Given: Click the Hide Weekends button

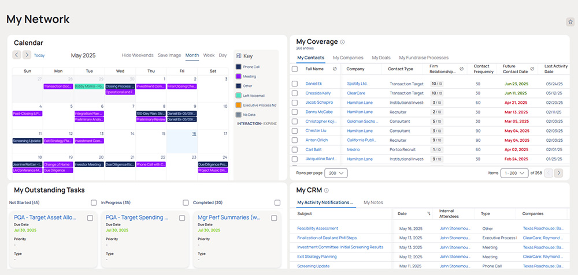Looking at the screenshot, I should pyautogui.click(x=138, y=55).
